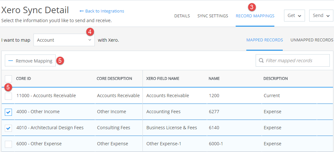Click the Remove Mapping button

click(x=30, y=61)
